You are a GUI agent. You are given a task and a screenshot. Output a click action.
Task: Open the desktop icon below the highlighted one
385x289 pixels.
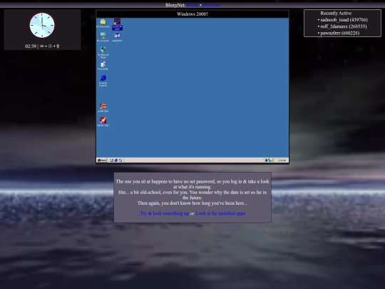click(117, 37)
